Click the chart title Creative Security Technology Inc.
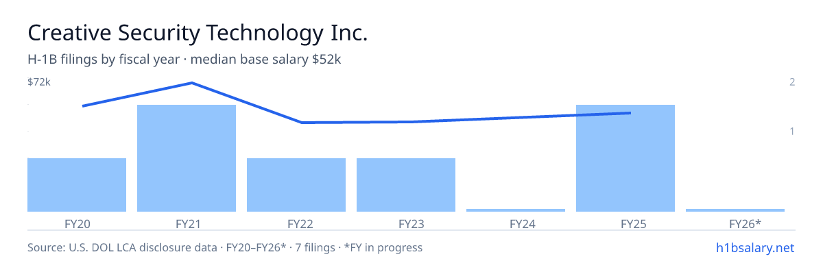 click(x=198, y=32)
